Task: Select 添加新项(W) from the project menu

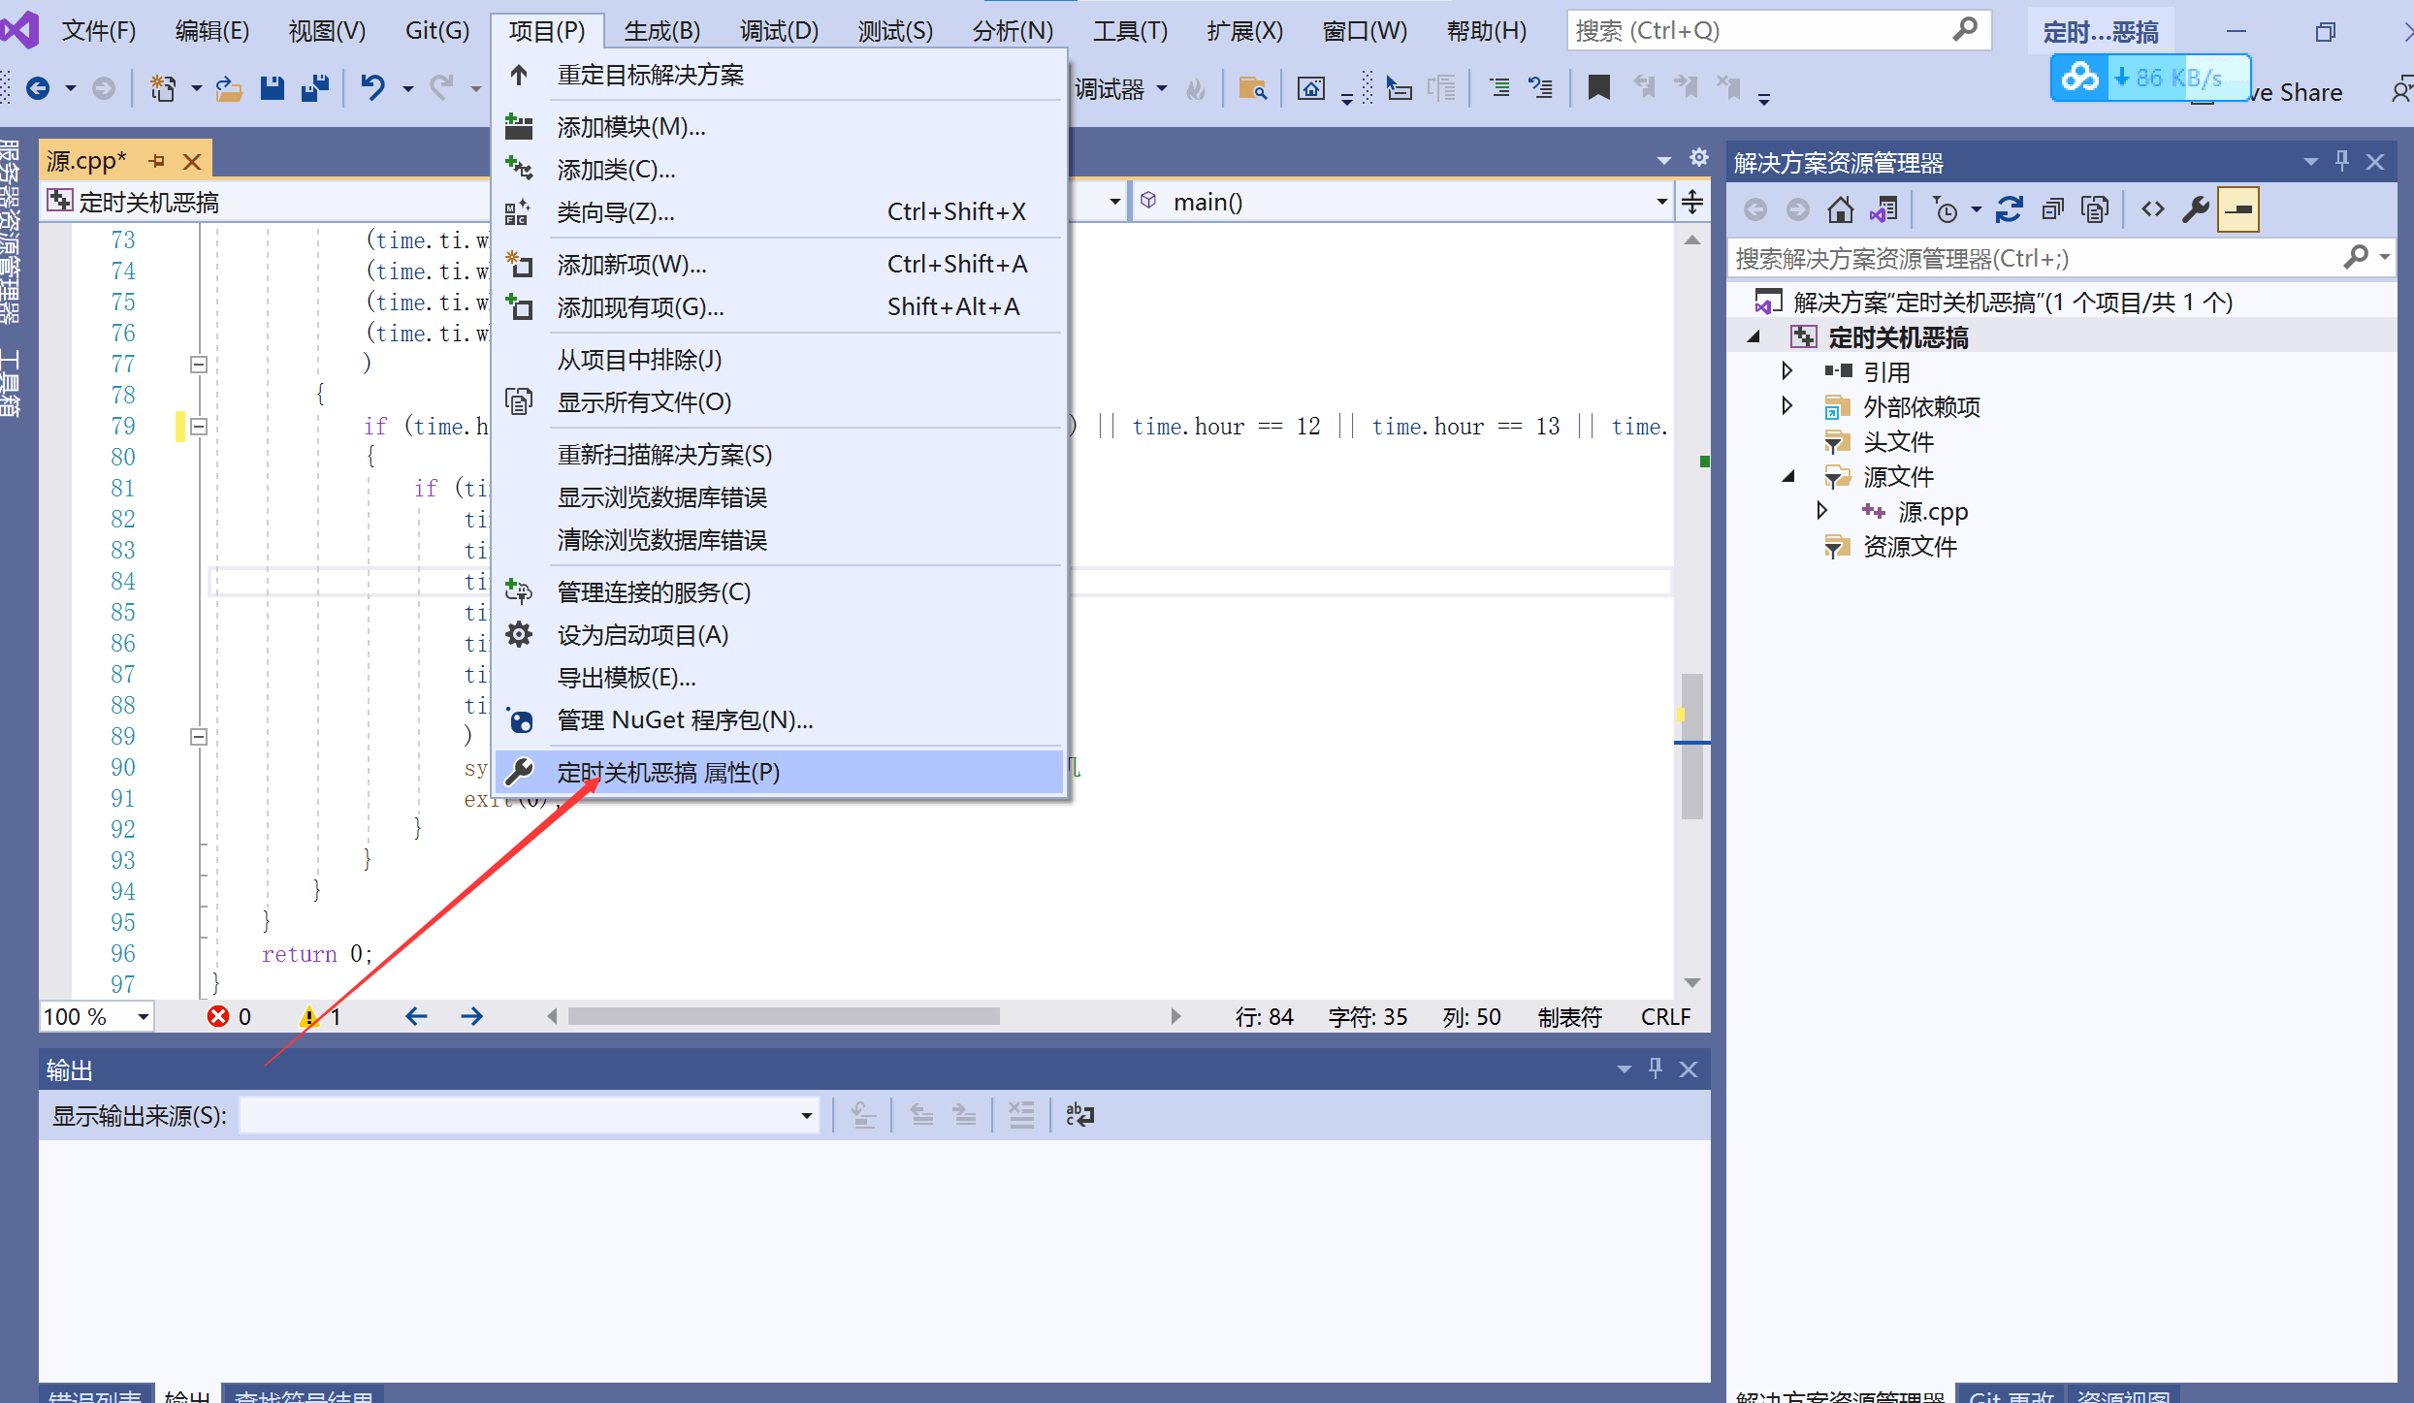Action: pos(631,264)
